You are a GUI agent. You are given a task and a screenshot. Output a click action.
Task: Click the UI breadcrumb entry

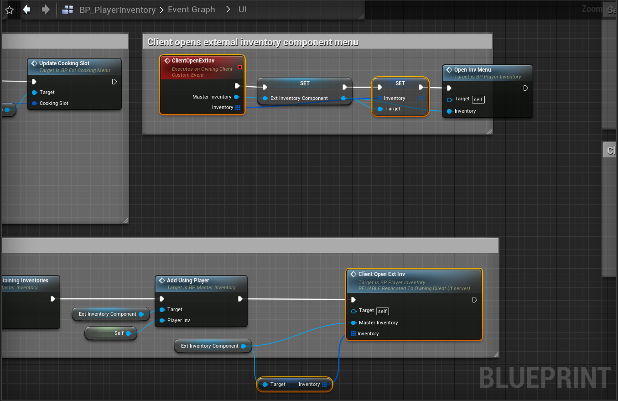(242, 10)
